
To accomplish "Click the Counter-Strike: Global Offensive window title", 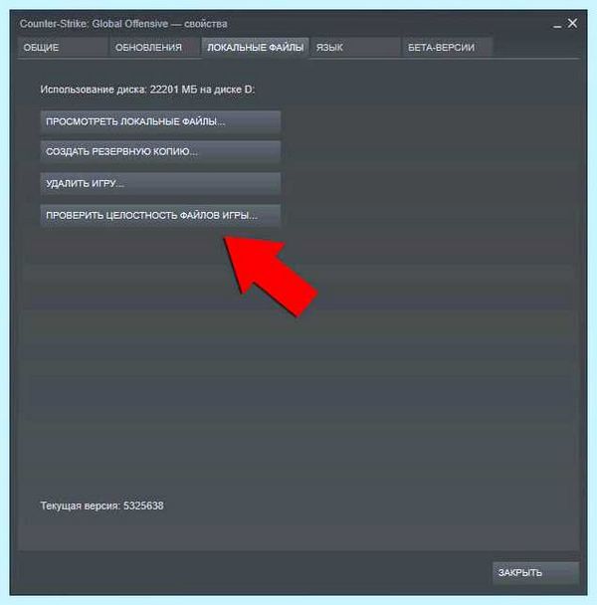I will pyautogui.click(x=123, y=24).
